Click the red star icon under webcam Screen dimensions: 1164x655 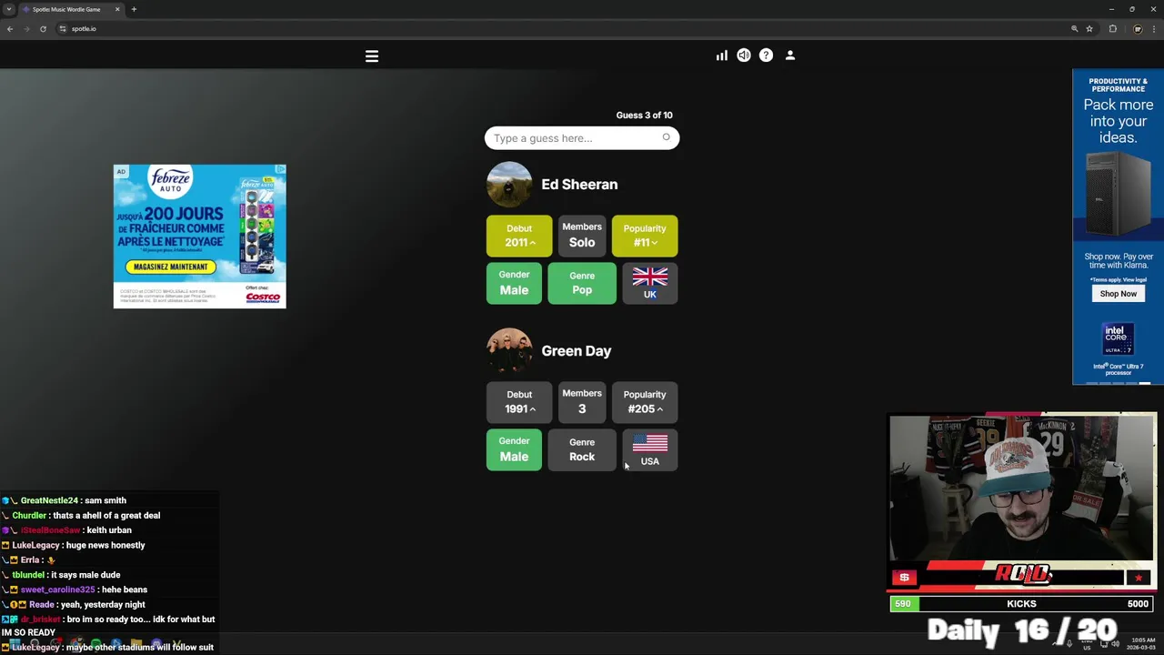click(x=1139, y=578)
